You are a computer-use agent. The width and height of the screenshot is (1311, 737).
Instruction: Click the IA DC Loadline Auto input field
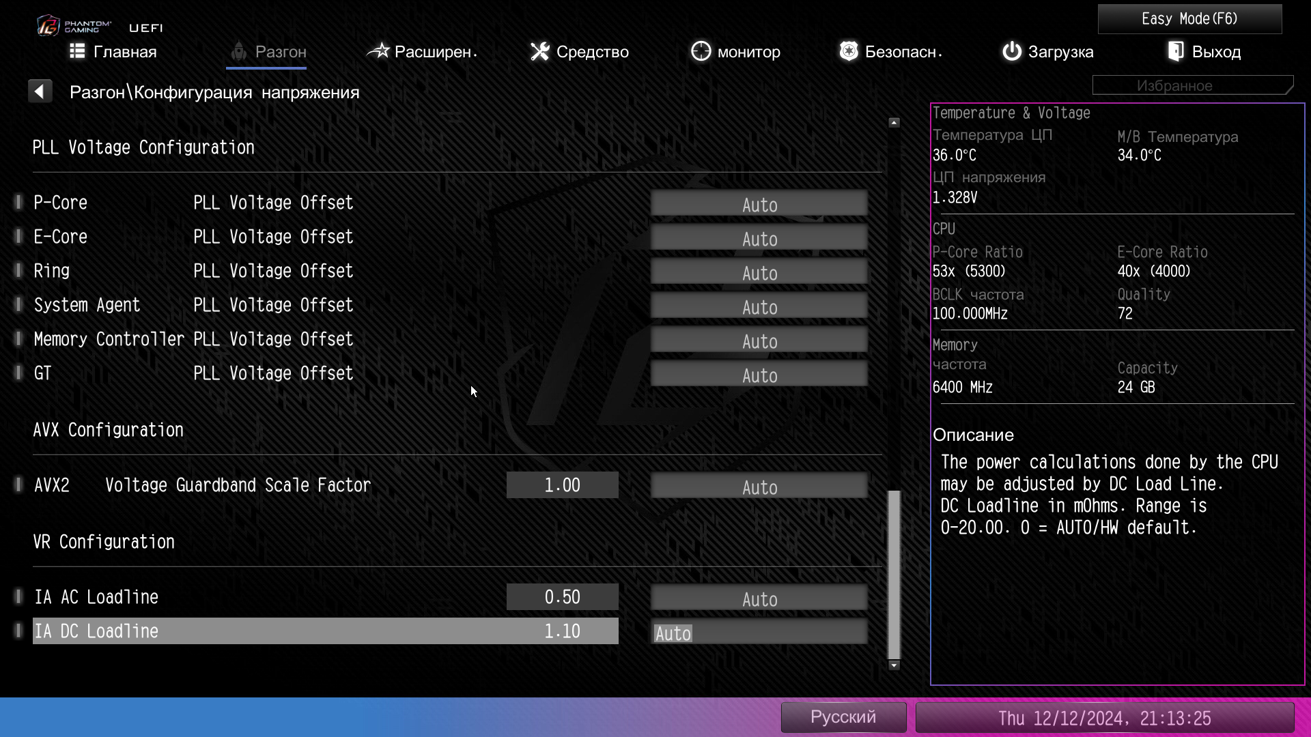click(x=759, y=633)
